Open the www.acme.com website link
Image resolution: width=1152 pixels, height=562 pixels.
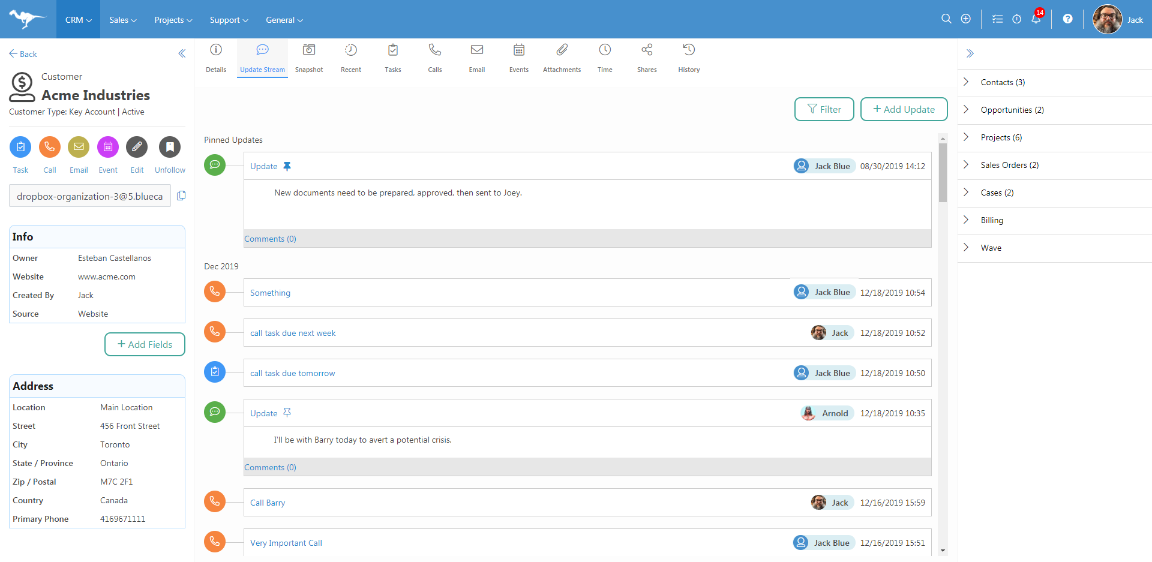[x=107, y=277]
